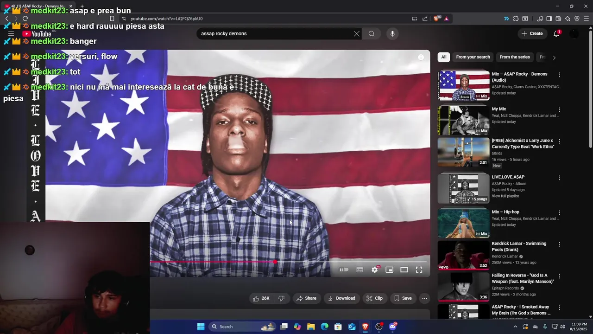Open browser share page icon
This screenshot has height=334, width=593.
(x=425, y=19)
